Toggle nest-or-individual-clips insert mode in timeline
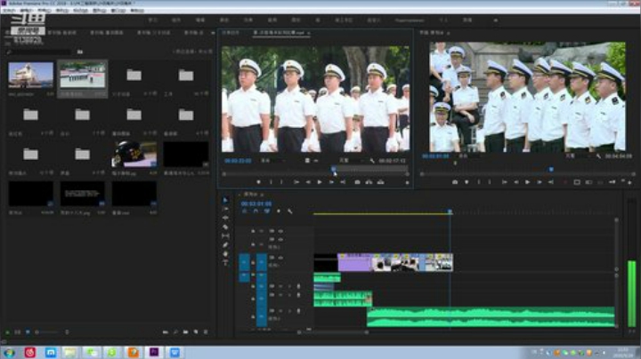 click(x=245, y=211)
